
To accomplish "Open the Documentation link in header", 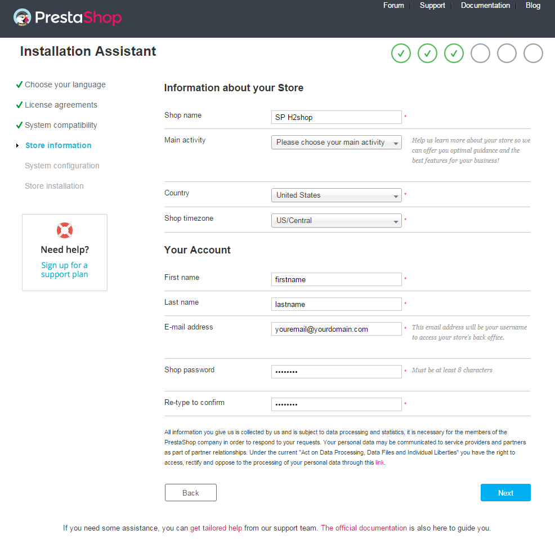I will point(485,5).
